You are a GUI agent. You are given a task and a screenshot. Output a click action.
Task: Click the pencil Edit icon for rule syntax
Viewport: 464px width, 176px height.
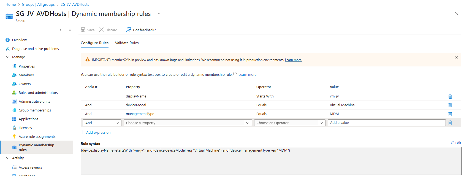tap(452, 143)
